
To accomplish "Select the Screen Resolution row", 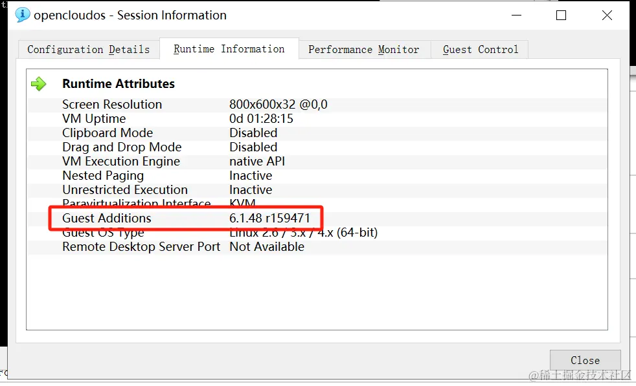I will tap(112, 105).
